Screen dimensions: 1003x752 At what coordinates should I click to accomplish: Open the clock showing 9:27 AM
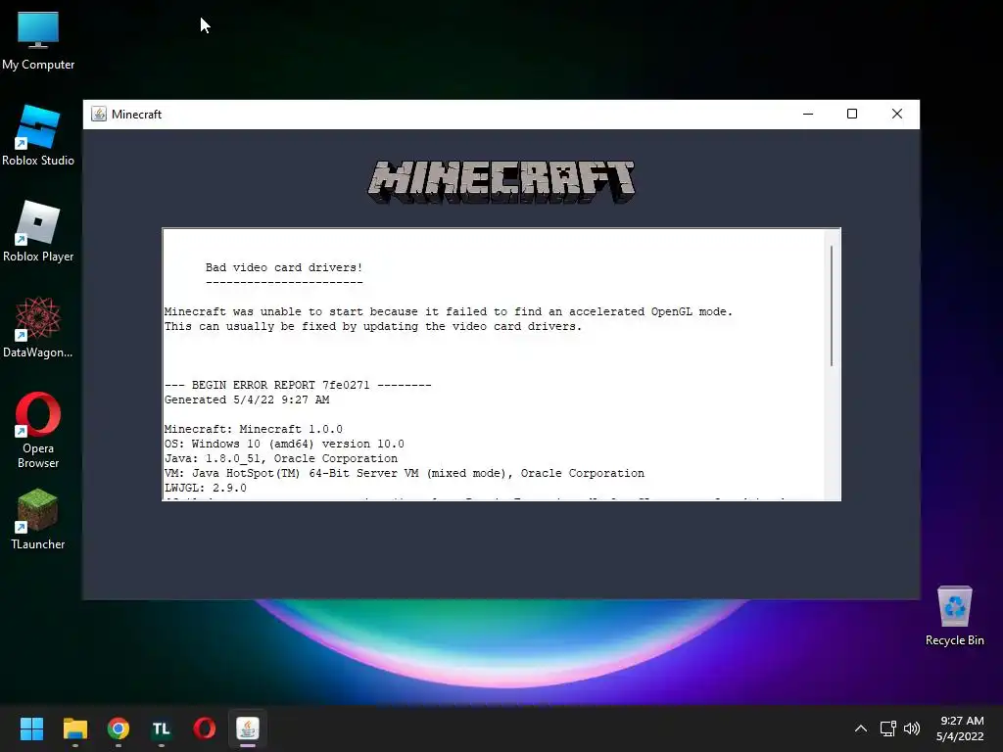pos(960,728)
